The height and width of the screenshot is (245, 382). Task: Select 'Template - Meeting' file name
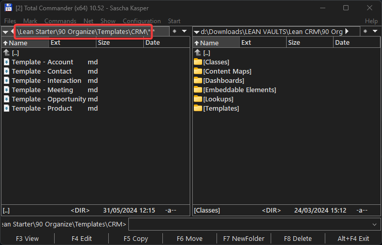(42, 90)
